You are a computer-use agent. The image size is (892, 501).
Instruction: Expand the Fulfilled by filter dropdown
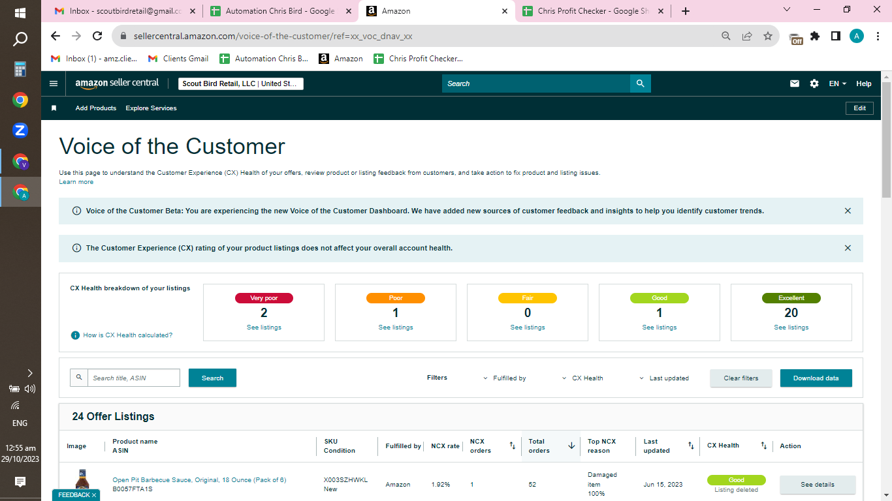coord(505,378)
